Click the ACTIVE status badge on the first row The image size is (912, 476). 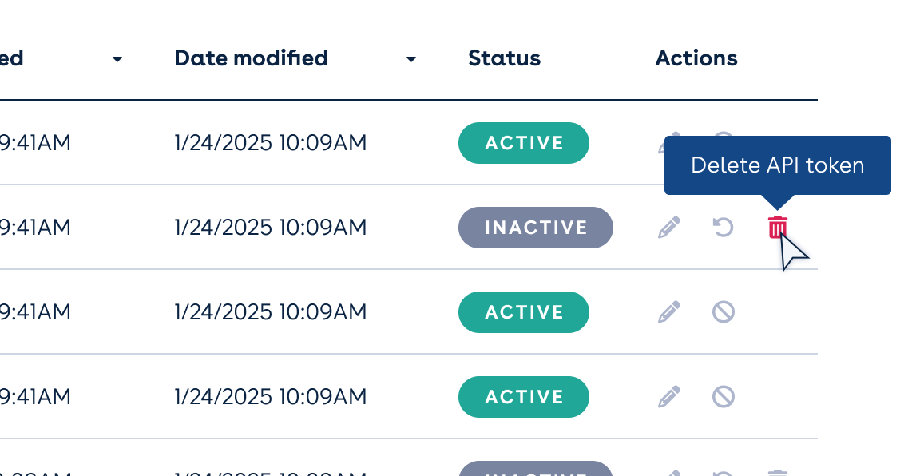(x=523, y=143)
